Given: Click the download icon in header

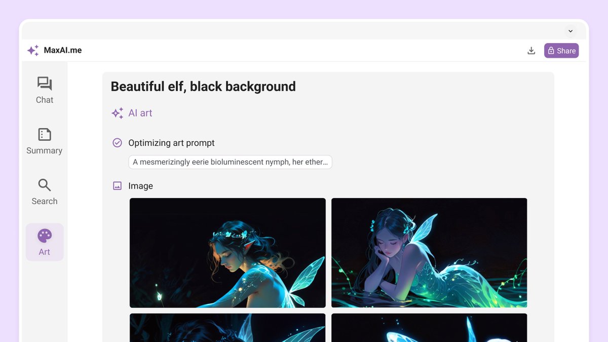Looking at the screenshot, I should 531,51.
